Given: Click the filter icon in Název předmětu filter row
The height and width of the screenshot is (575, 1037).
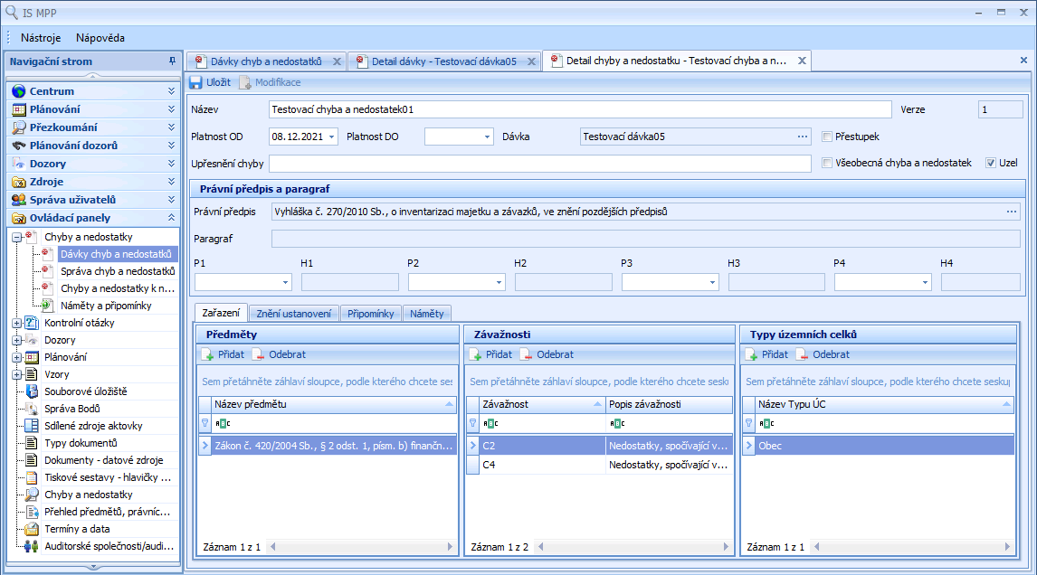Looking at the screenshot, I should coord(205,423).
